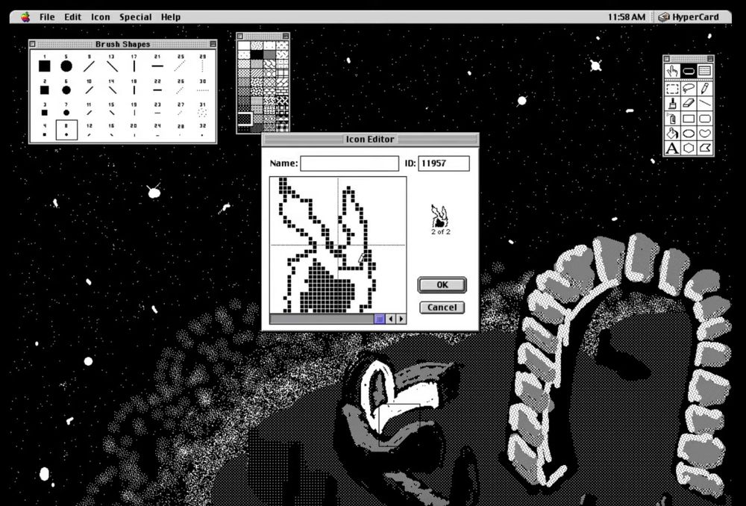Select the Rounded Rectangle tool
The width and height of the screenshot is (746, 506).
tap(705, 118)
